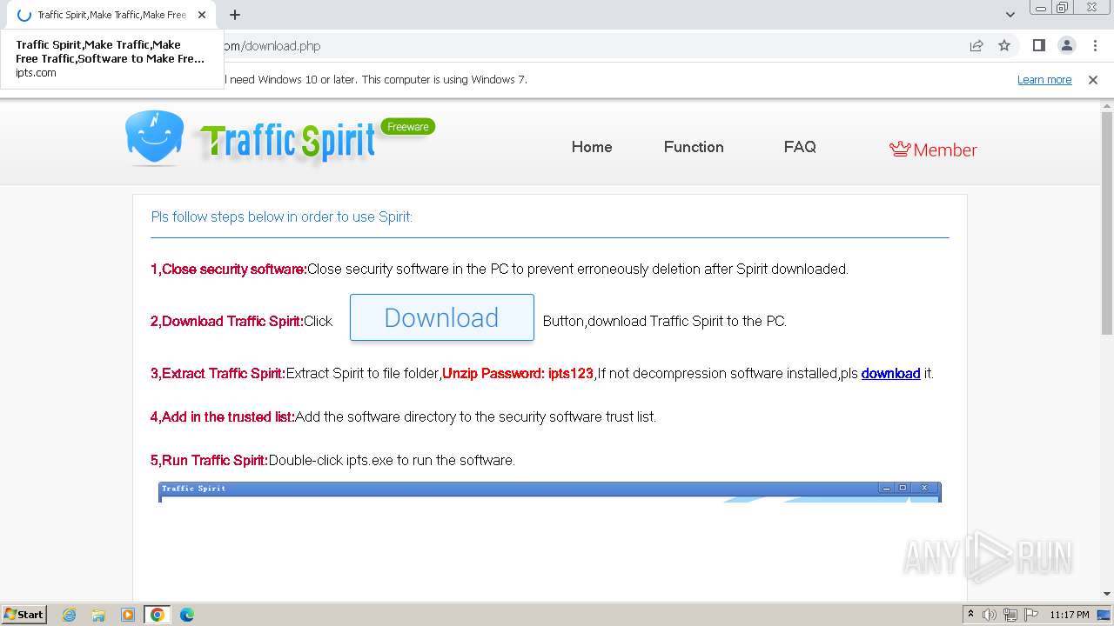Image resolution: width=1114 pixels, height=626 pixels.
Task: Click the Freeware badge next to logo
Action: (408, 127)
